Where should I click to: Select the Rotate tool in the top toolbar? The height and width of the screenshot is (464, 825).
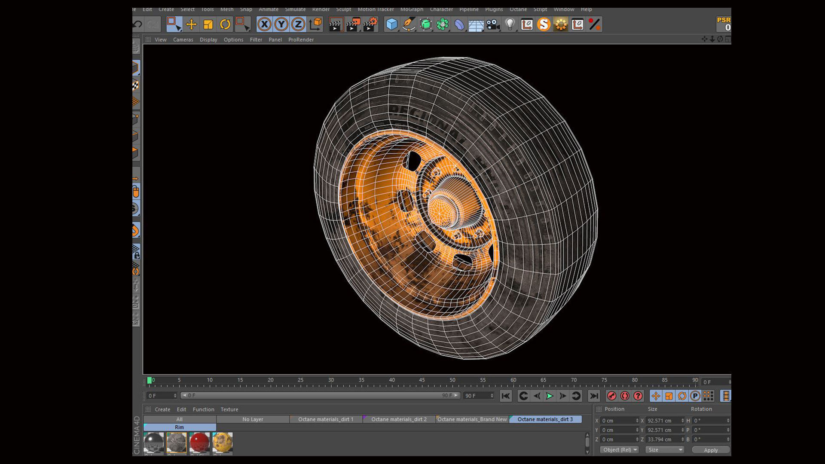225,24
